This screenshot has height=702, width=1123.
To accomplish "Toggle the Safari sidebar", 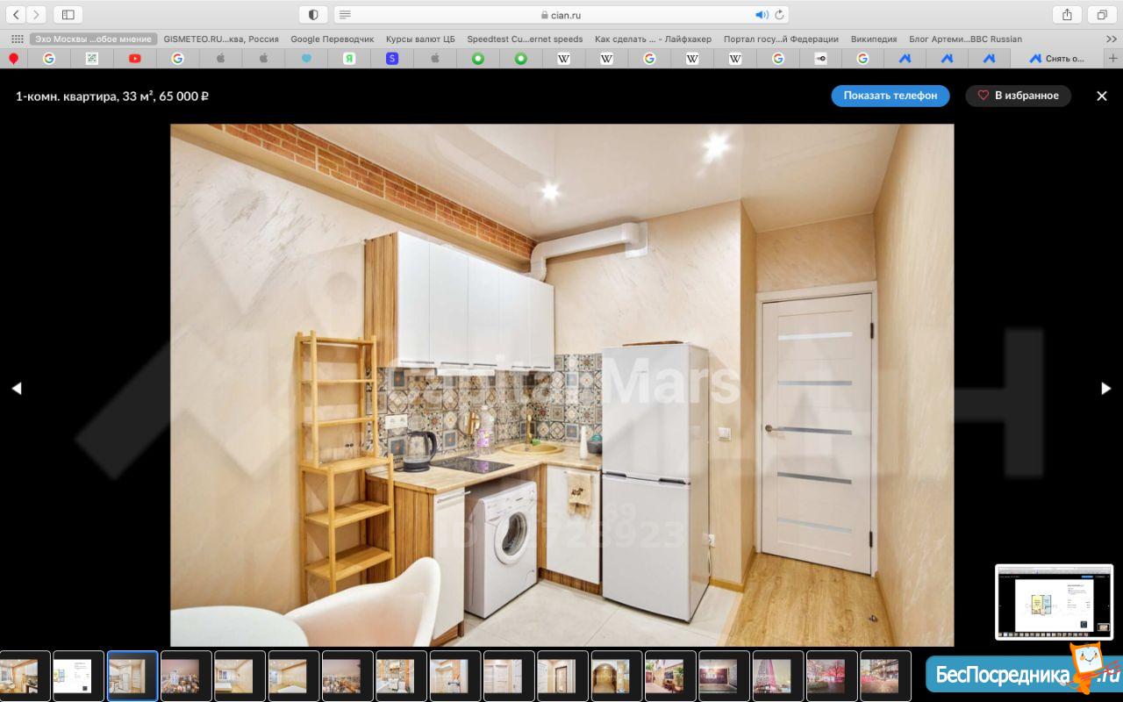I will pyautogui.click(x=68, y=15).
